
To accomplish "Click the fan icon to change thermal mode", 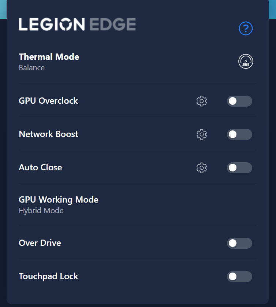I will (246, 61).
